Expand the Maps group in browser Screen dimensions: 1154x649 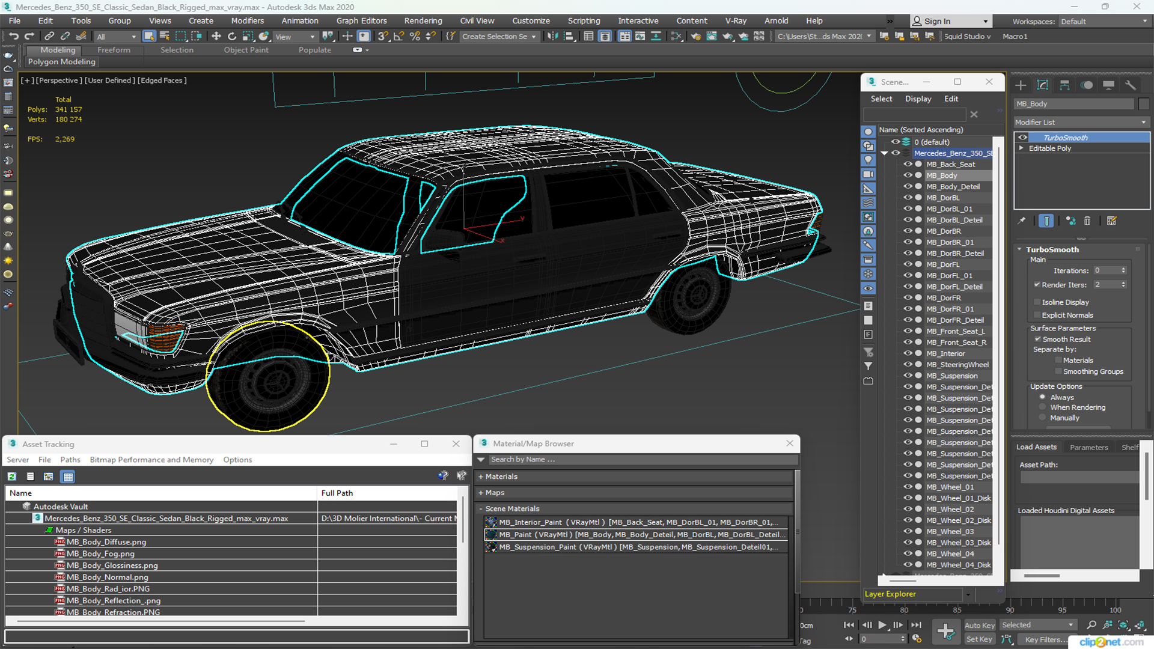[x=481, y=493]
